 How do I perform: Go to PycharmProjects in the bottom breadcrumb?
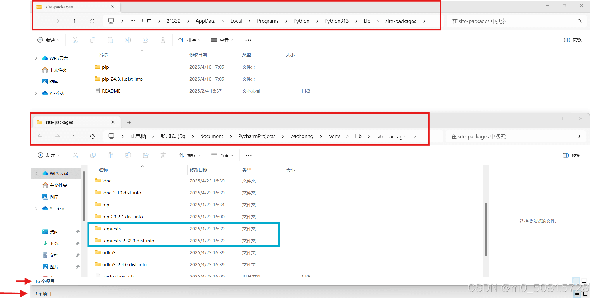(257, 136)
